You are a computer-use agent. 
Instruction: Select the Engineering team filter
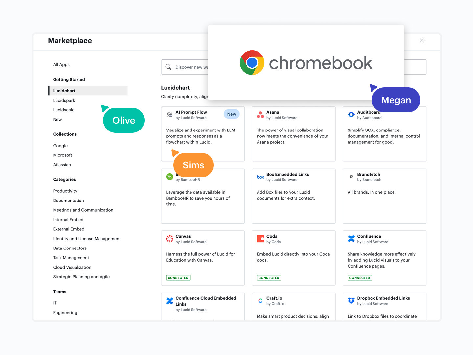[x=65, y=313]
